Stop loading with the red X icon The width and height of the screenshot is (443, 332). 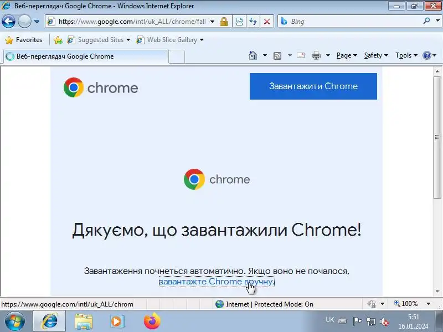point(267,22)
